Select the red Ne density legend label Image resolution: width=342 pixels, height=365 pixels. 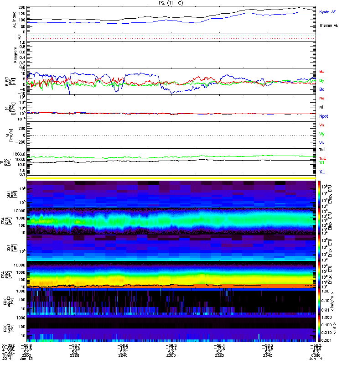[322, 98]
